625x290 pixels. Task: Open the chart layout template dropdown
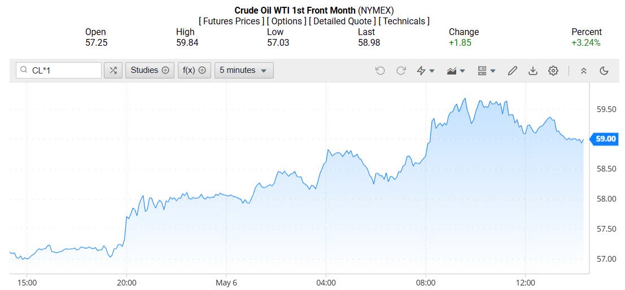486,71
